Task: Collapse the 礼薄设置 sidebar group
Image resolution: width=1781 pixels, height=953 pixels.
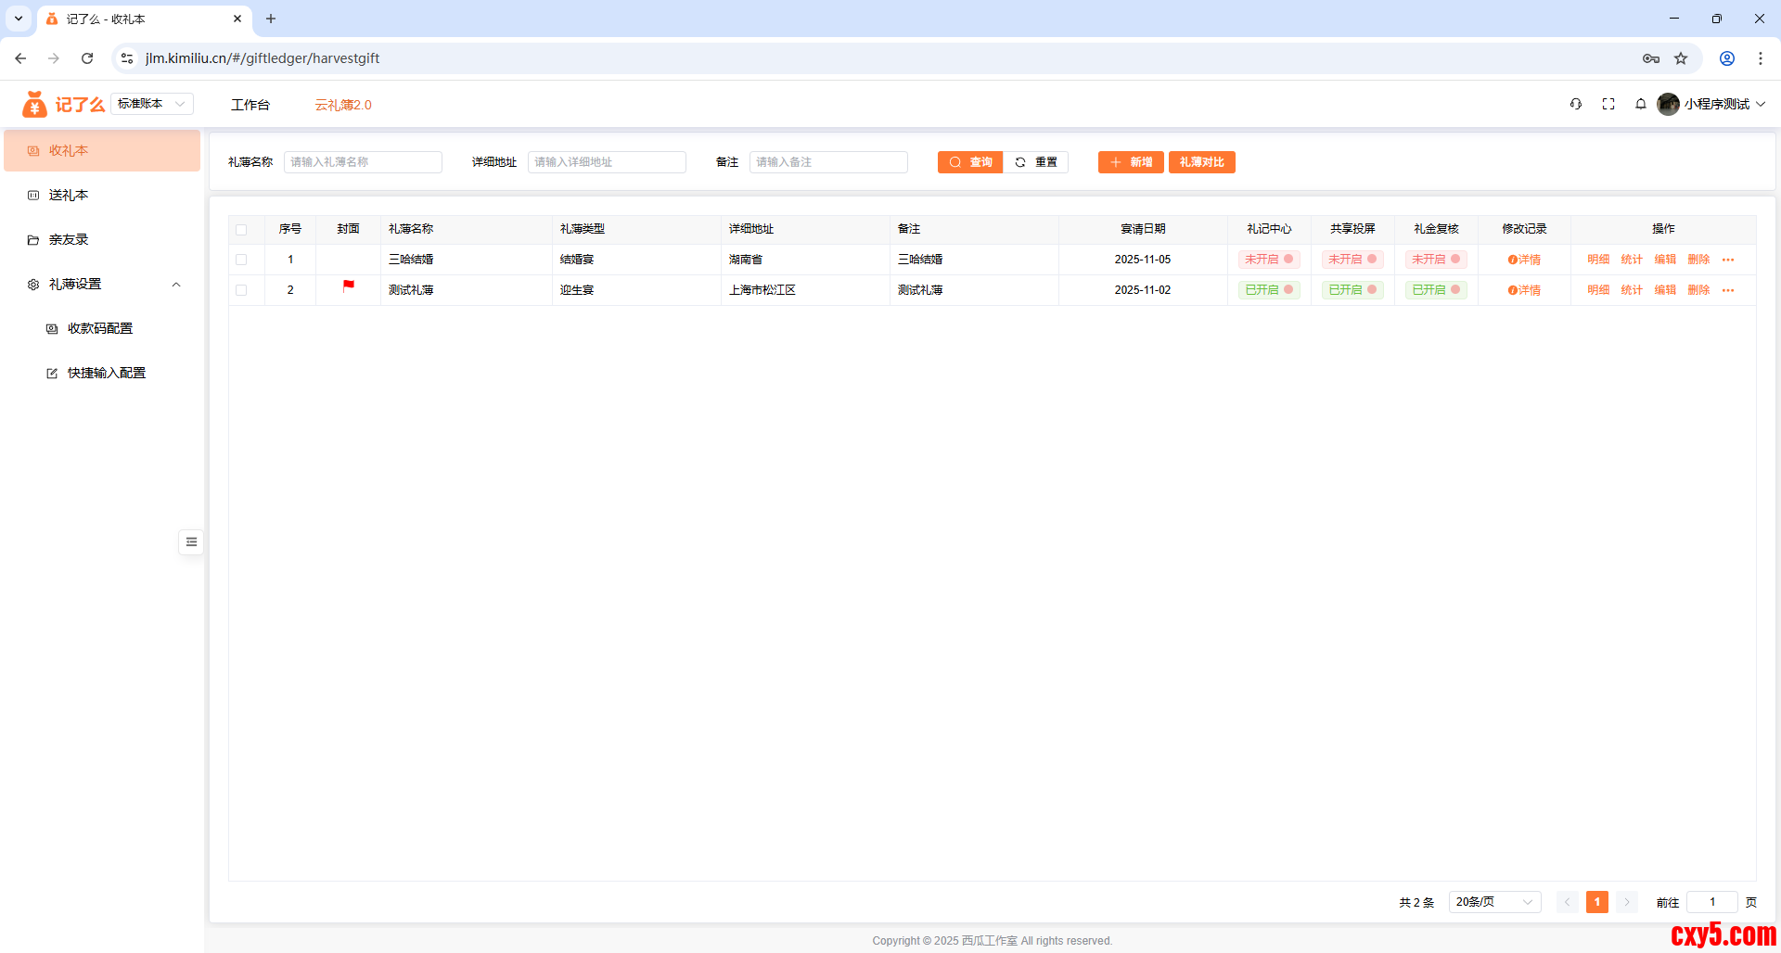Action: [176, 285]
